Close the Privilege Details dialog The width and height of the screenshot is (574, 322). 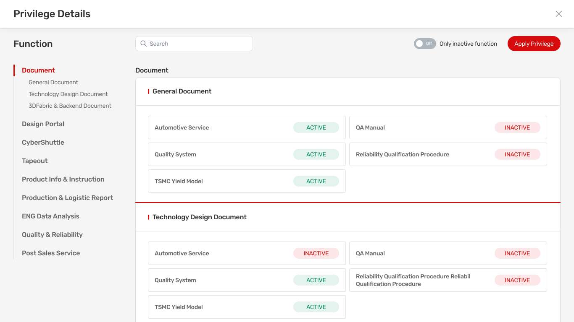point(559,14)
